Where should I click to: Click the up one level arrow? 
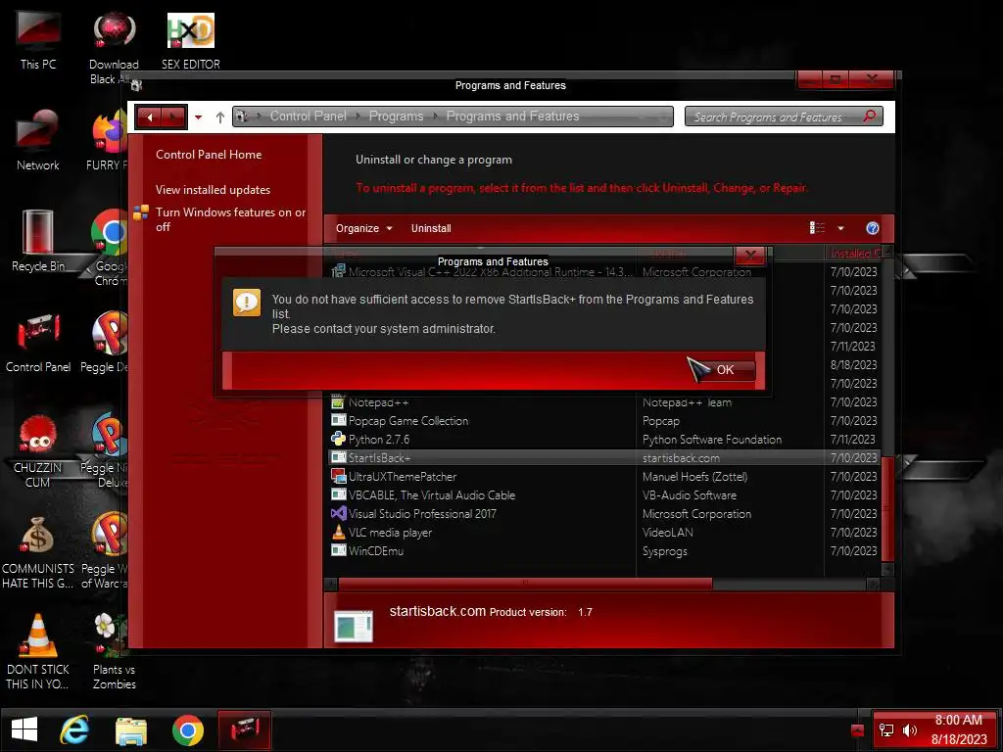220,117
